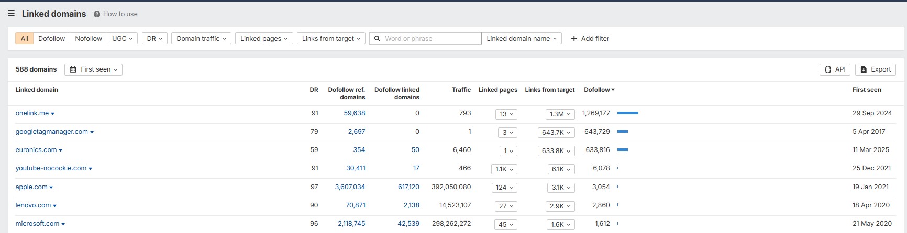Viewport: 907px width, 233px height.
Task: Select the All link type filter
Action: [x=24, y=39]
